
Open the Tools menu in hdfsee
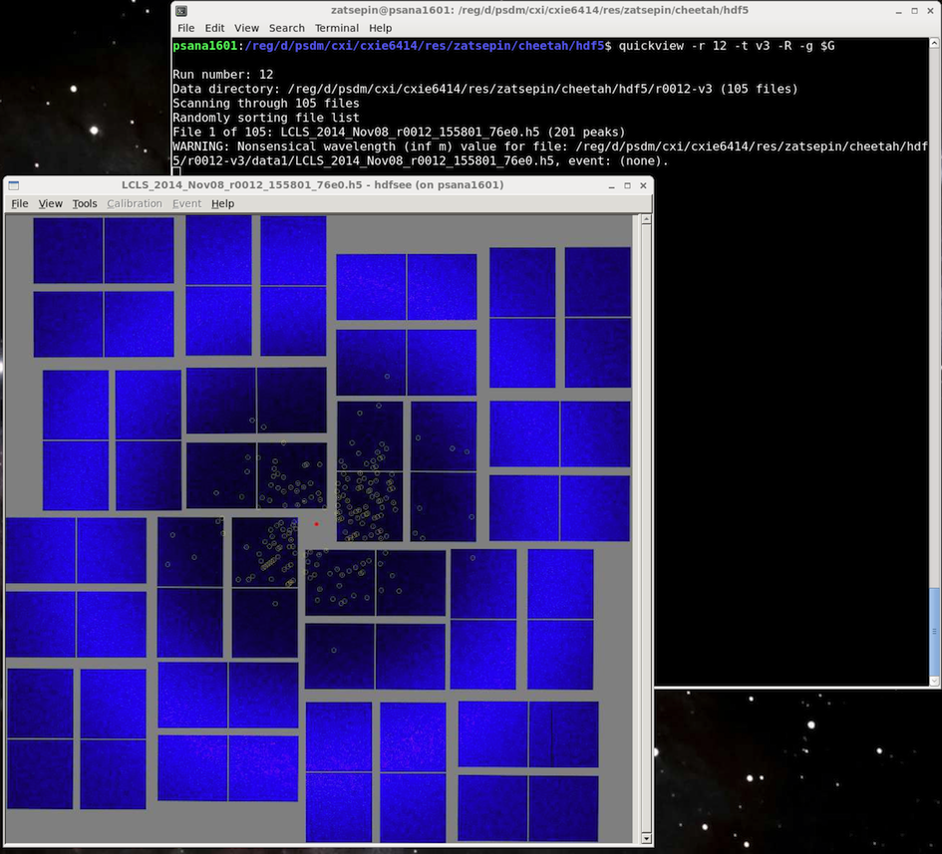85,203
